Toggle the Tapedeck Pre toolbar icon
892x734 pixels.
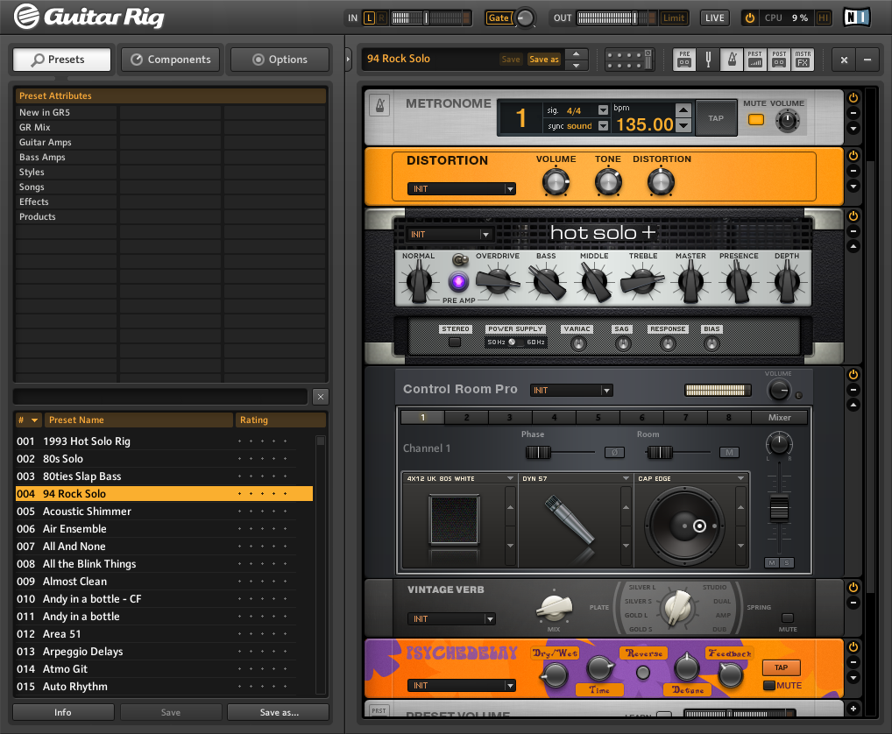(684, 60)
